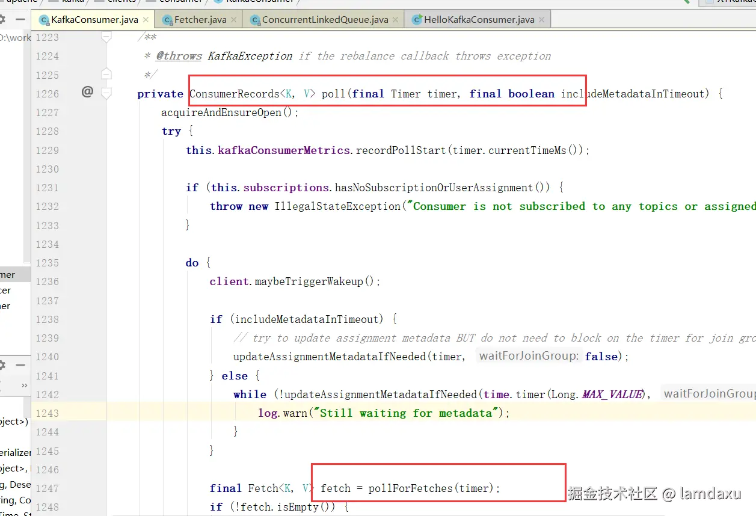Click kafkaConsumerMetrics on line 1229
This screenshot has width=756, height=516.
pos(284,150)
